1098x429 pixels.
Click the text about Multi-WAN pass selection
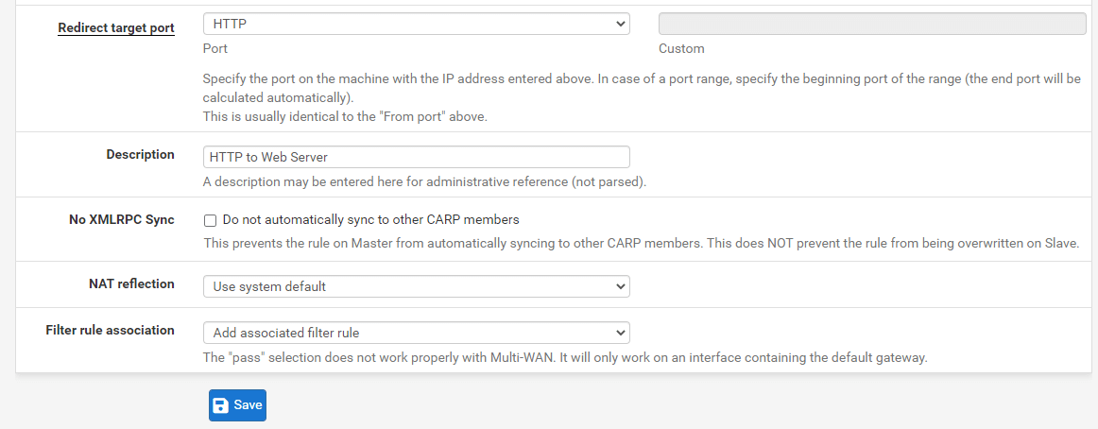point(565,357)
